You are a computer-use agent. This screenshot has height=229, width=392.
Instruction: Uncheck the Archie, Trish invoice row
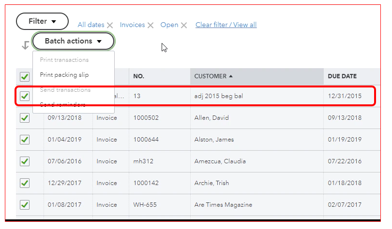[25, 183]
